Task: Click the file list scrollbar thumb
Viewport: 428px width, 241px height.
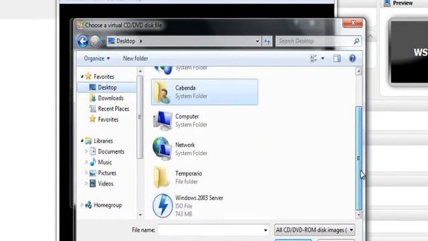Action: coord(358,158)
